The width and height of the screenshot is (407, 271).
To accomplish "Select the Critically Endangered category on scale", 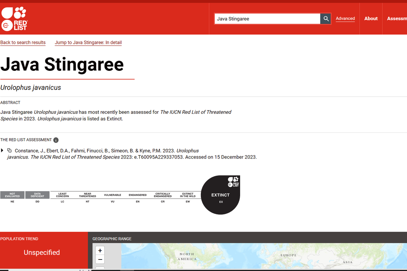I will coord(163,197).
